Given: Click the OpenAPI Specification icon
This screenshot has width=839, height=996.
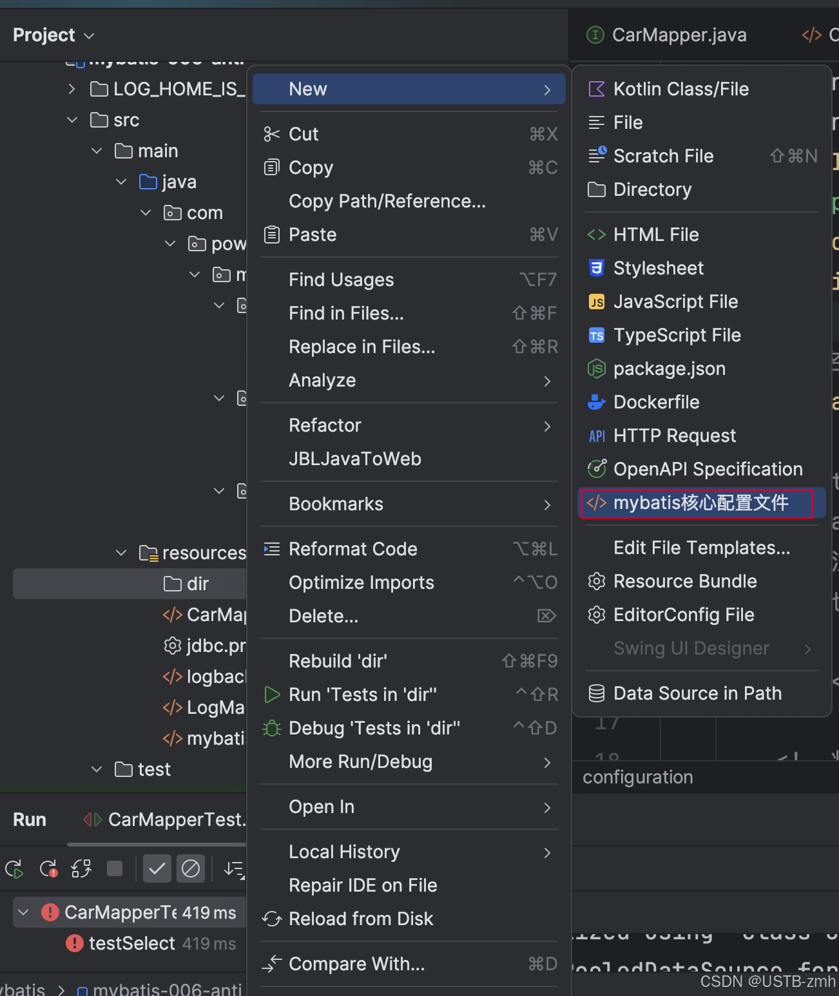Looking at the screenshot, I should point(597,469).
